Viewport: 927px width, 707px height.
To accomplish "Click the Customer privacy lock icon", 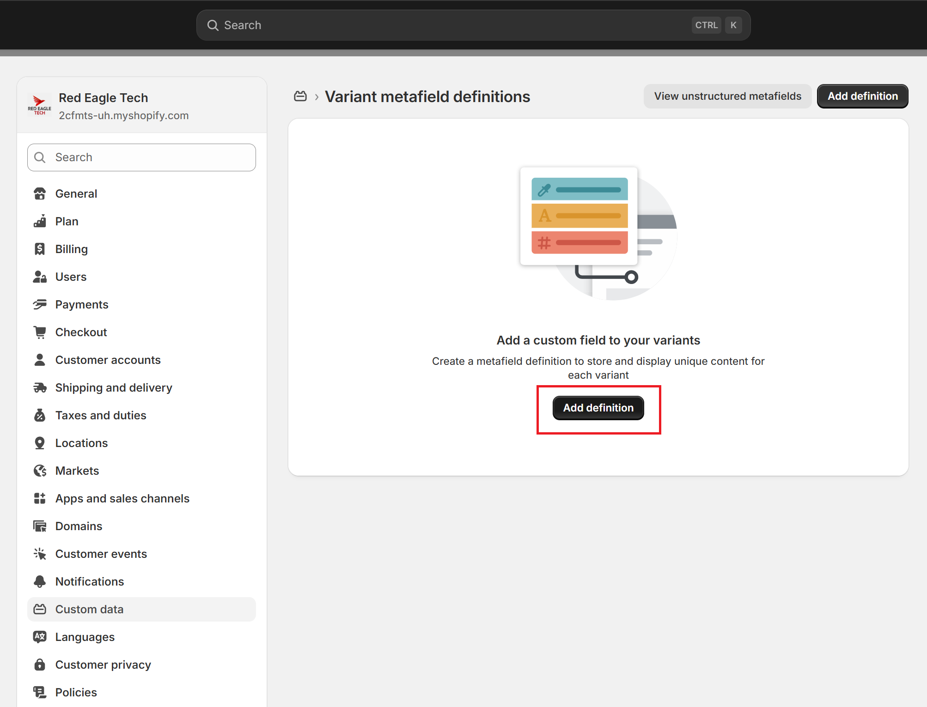I will (40, 665).
